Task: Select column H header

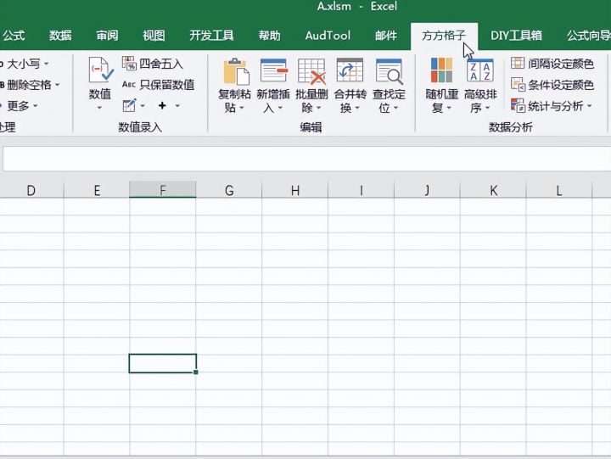Action: pyautogui.click(x=295, y=190)
